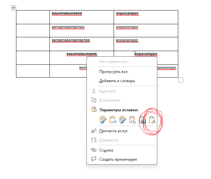Choose Keep Text Only paste icon
This screenshot has height=179, width=211.
[152, 120]
